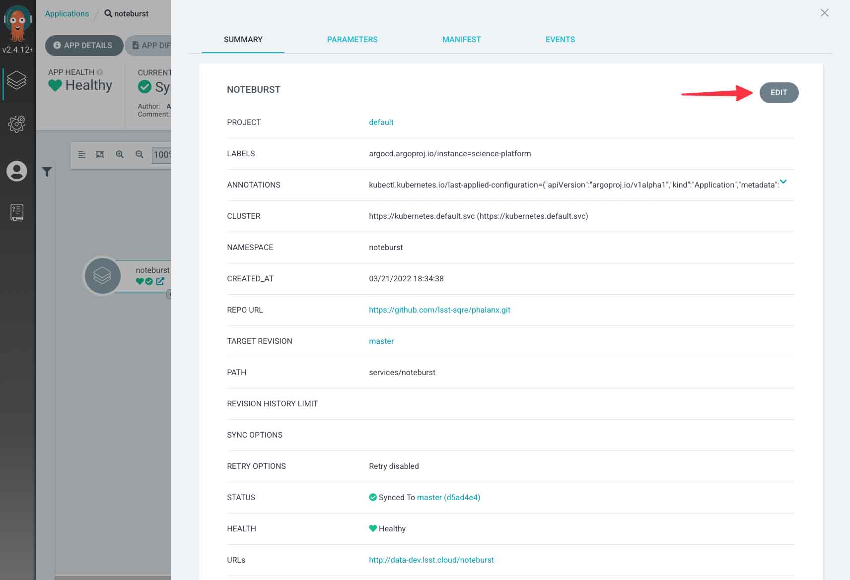
Task: Open the Settings gears icon in sidebar
Action: [x=16, y=124]
